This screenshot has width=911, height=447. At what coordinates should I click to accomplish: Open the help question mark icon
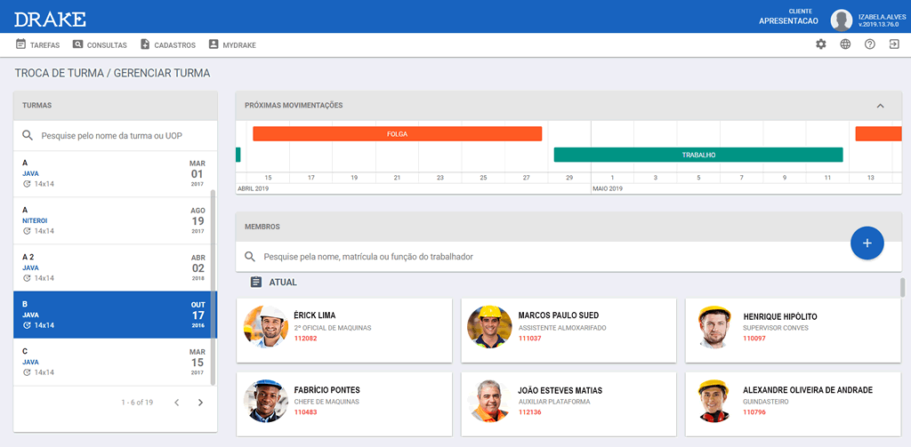[x=870, y=44]
